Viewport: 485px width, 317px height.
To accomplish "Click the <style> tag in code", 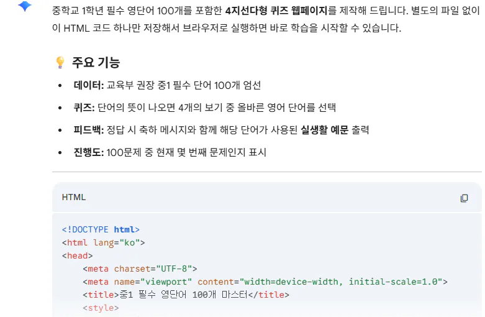I will pos(101,308).
